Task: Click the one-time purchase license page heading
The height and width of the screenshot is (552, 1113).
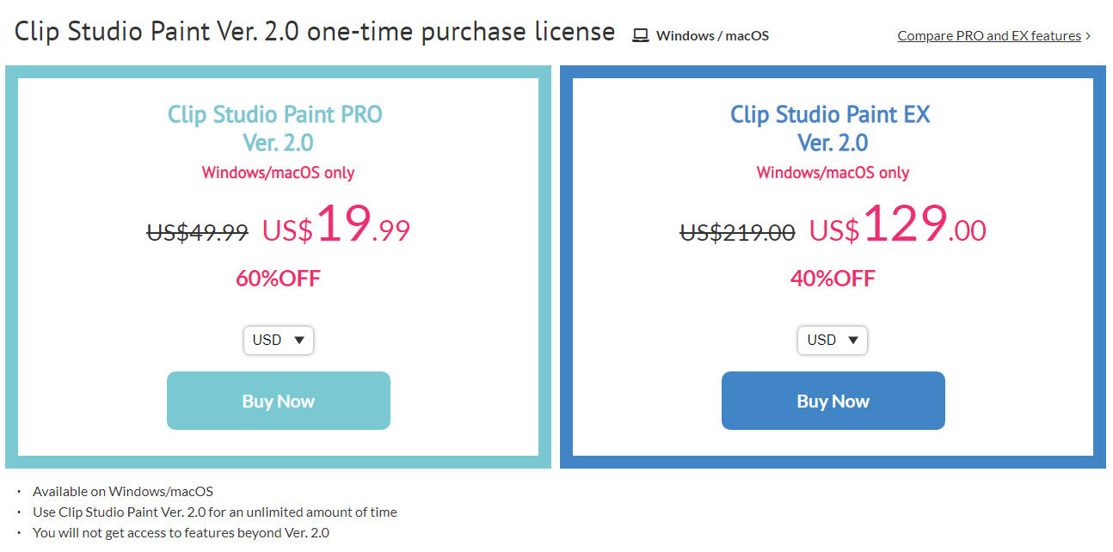Action: [x=314, y=31]
